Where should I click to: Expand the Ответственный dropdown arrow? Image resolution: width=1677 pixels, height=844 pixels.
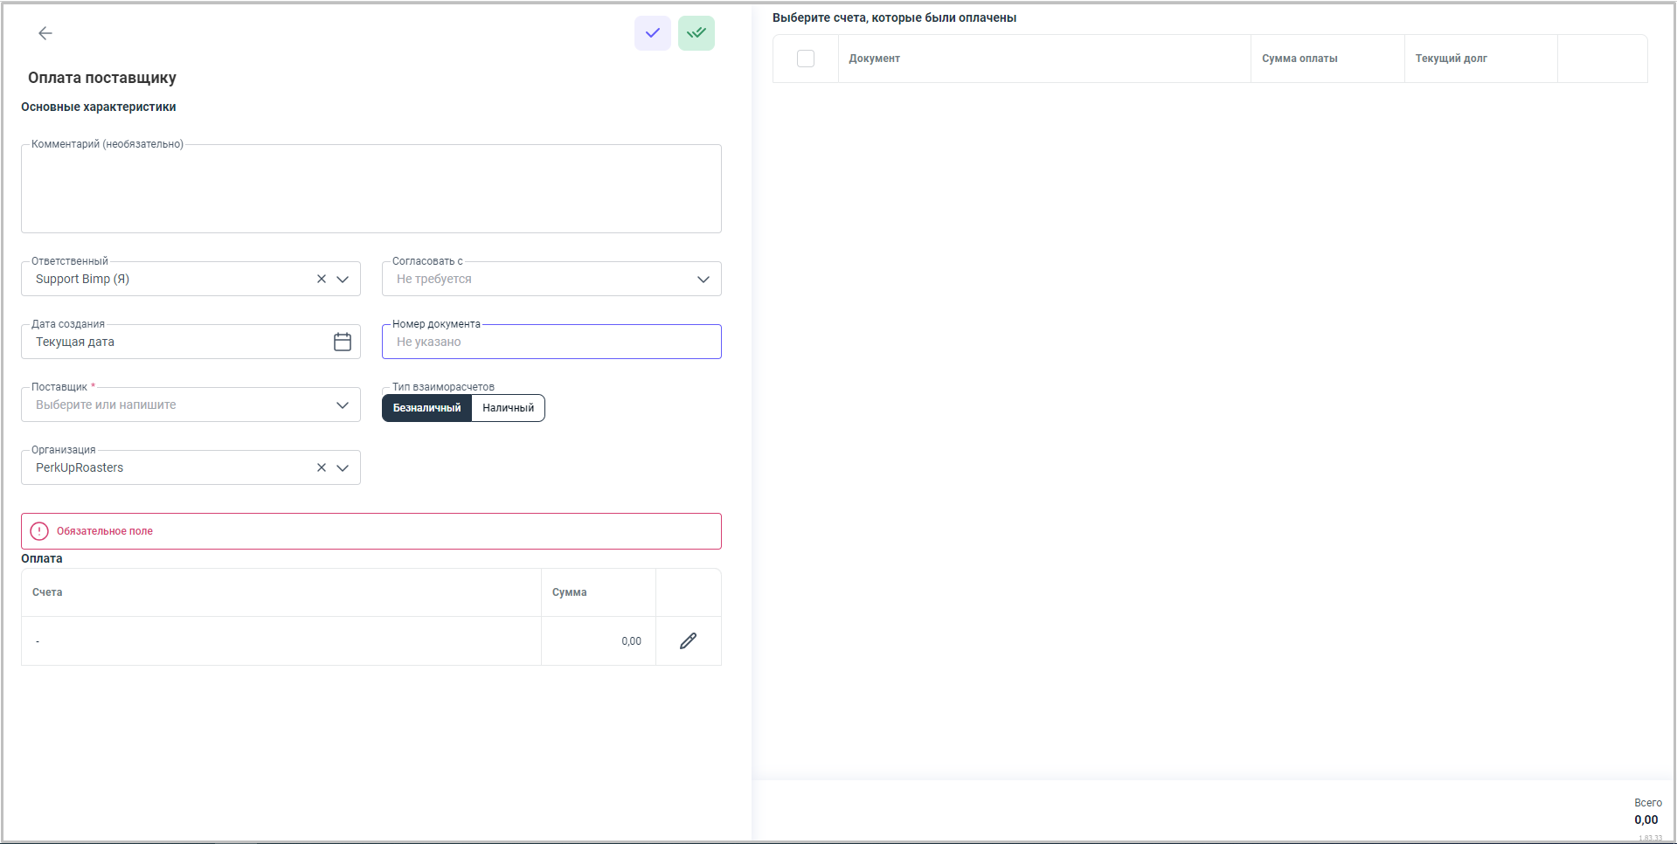[x=343, y=279]
